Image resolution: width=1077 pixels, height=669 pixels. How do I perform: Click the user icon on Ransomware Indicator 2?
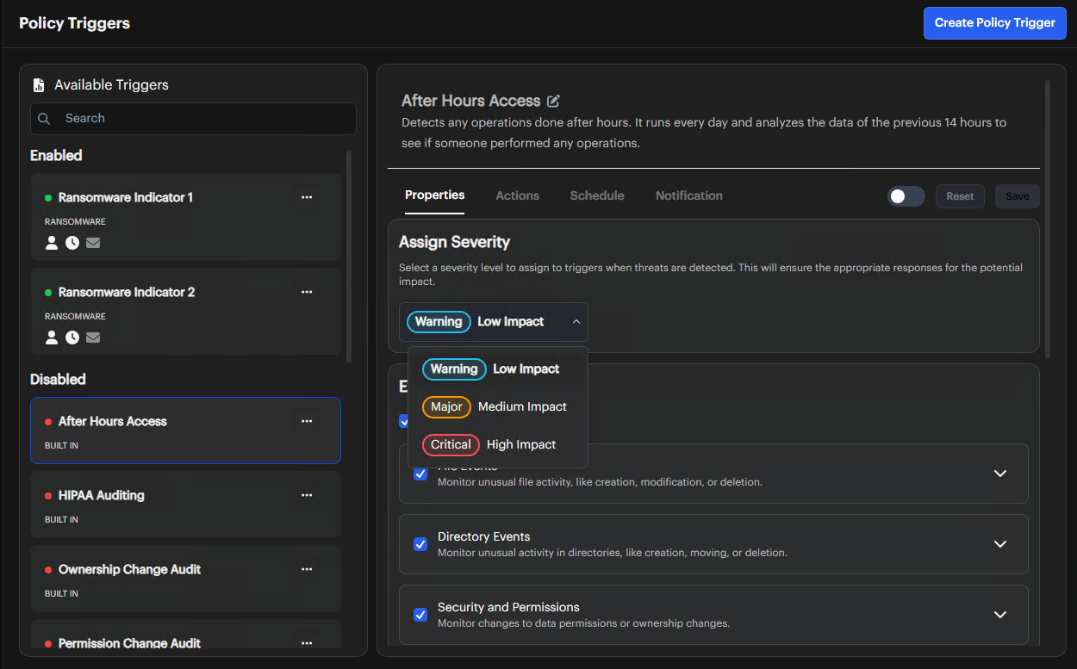click(52, 338)
